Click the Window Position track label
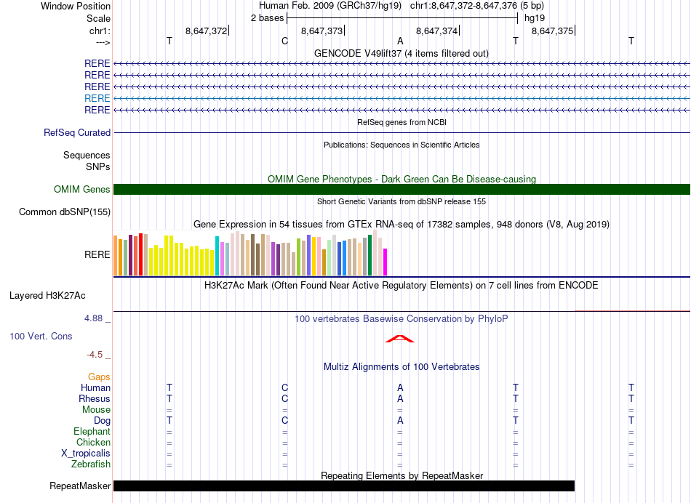This screenshot has height=503, width=691. pos(76,6)
